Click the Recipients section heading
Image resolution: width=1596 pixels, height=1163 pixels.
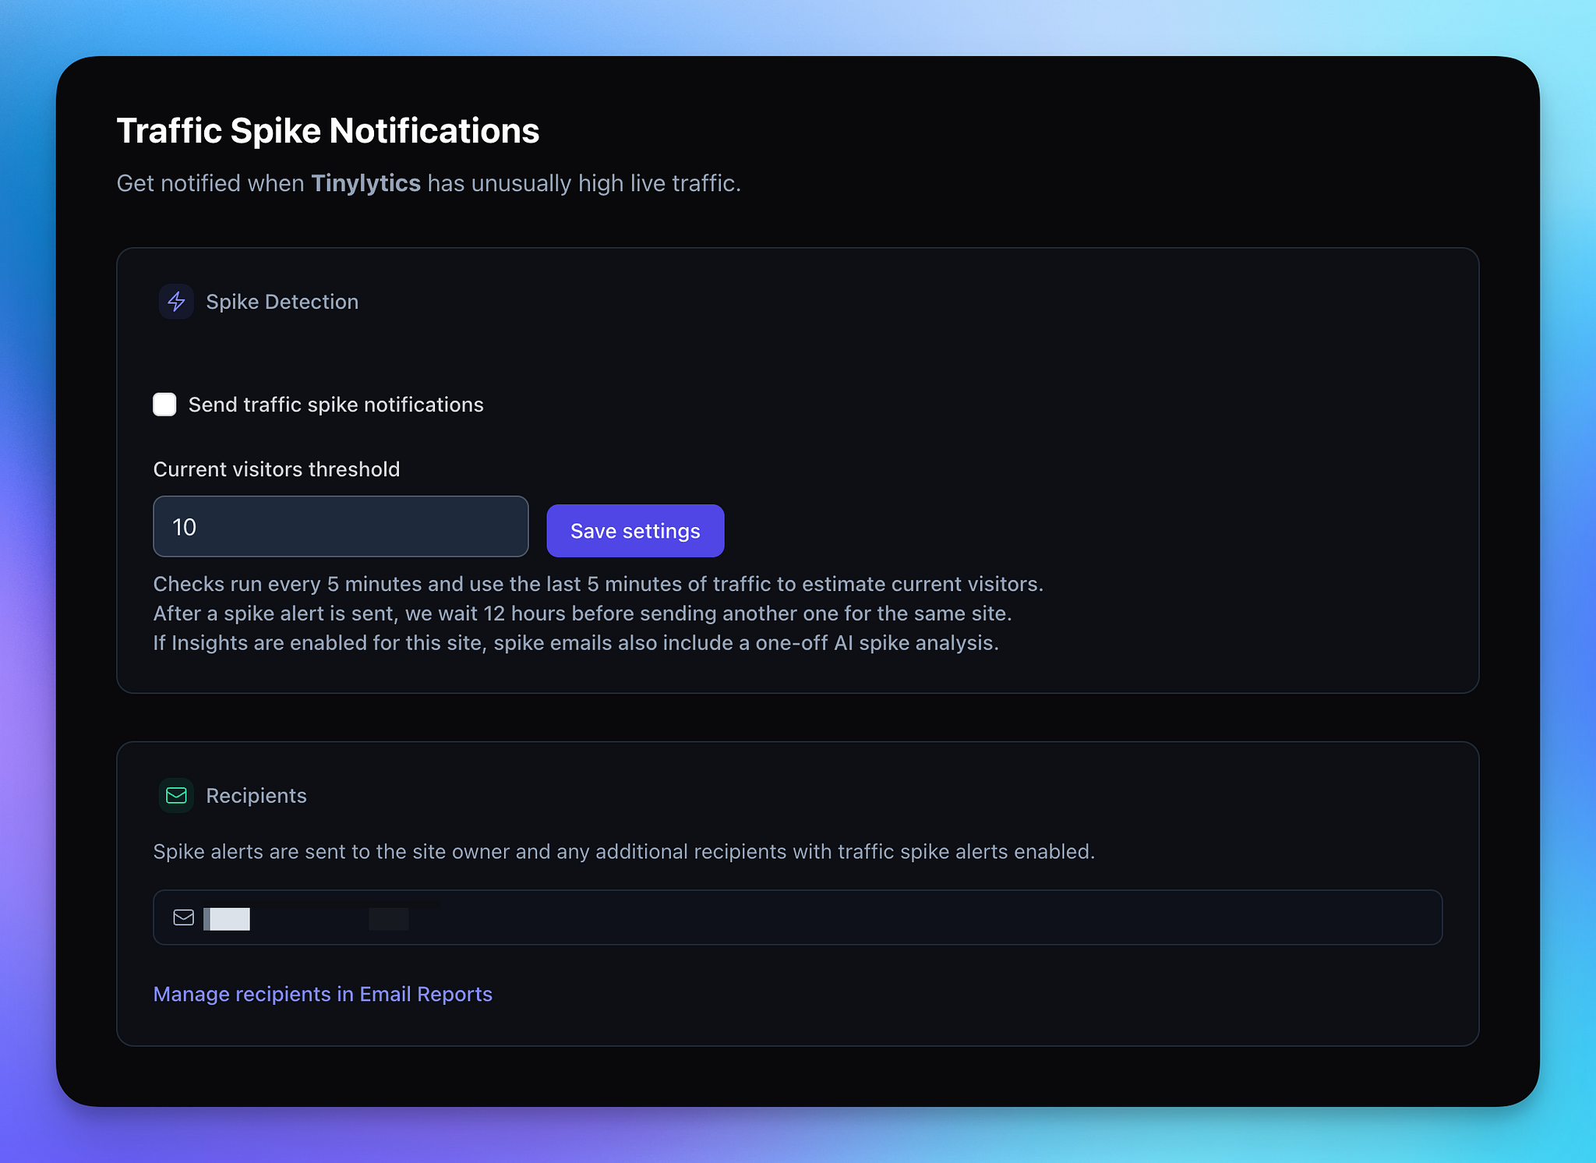coord(256,796)
